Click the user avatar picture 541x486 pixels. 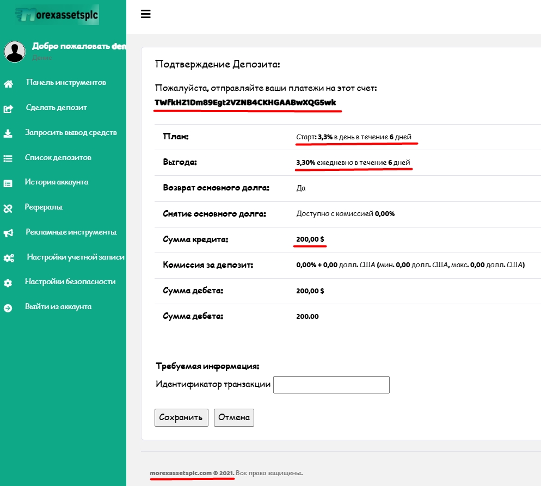coord(15,51)
